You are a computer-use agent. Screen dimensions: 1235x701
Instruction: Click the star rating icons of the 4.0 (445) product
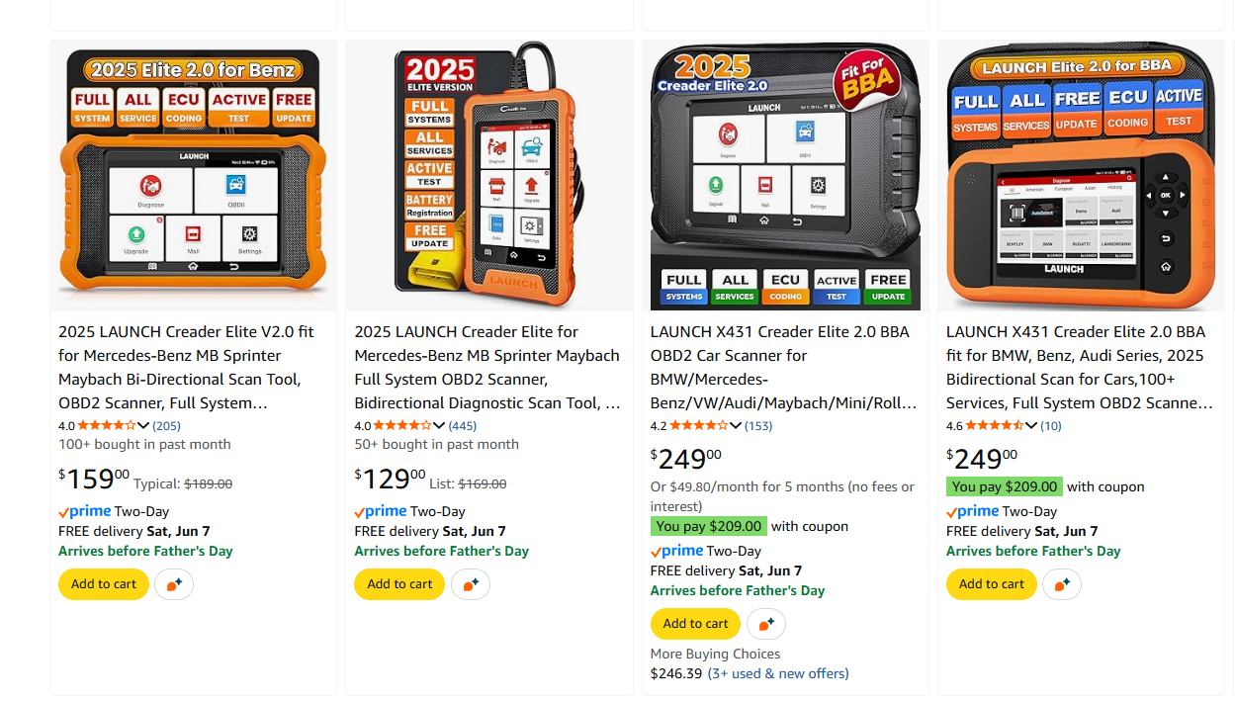coord(402,426)
